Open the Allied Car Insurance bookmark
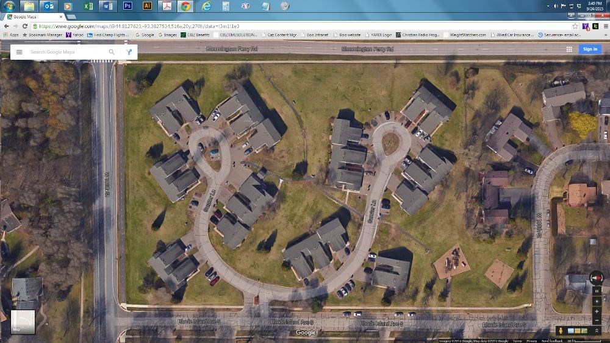 (512, 35)
